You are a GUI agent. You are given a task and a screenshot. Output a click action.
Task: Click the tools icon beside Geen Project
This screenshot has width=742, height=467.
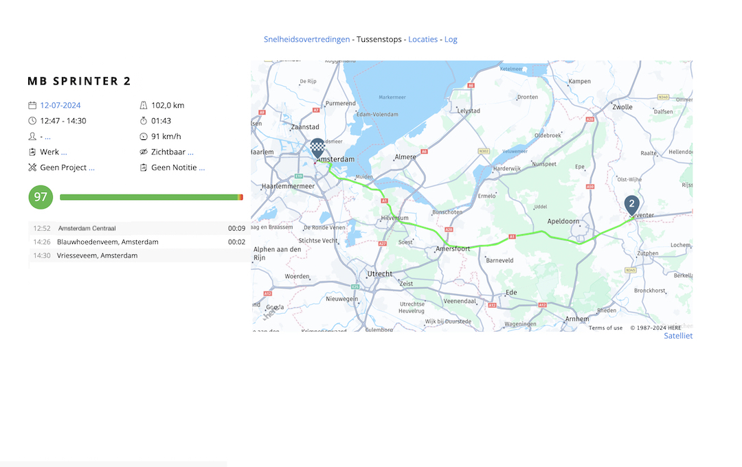pos(32,168)
